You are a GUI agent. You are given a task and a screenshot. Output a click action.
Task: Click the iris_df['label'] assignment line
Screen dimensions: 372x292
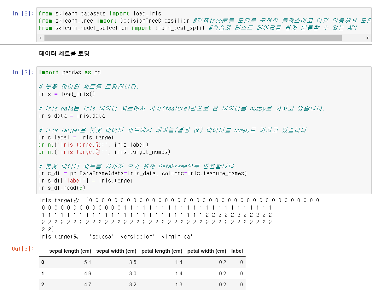click(86, 181)
